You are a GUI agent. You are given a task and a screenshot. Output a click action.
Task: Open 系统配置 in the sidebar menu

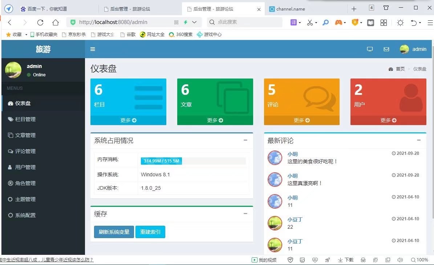[43, 215]
